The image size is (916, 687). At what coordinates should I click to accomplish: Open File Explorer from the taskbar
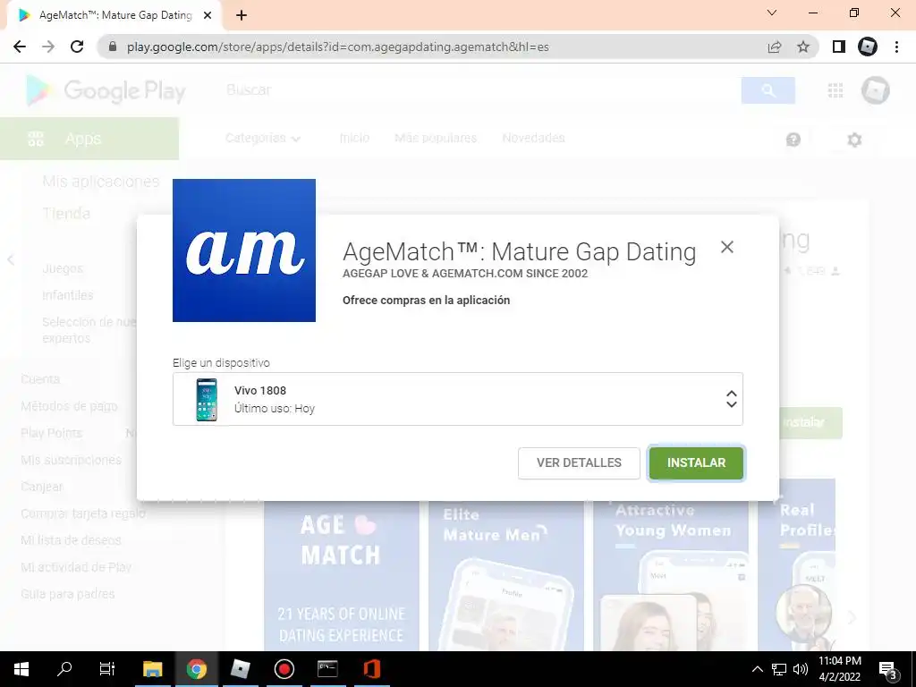tap(152, 669)
